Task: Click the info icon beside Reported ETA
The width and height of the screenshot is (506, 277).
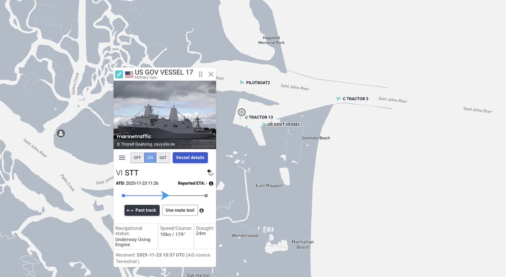Action: (x=211, y=183)
